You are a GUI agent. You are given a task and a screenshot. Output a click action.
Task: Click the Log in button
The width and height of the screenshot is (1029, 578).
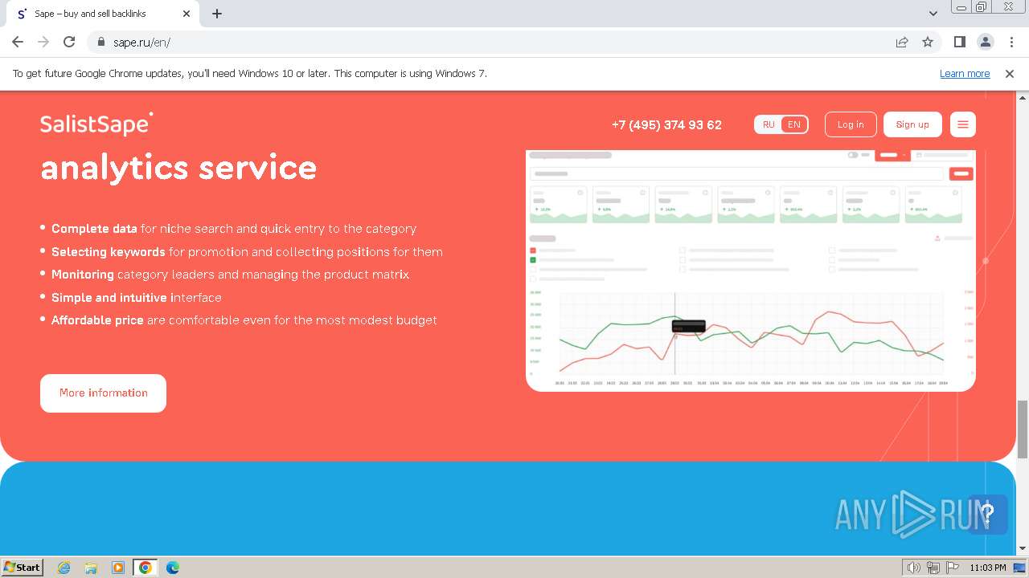(x=851, y=124)
